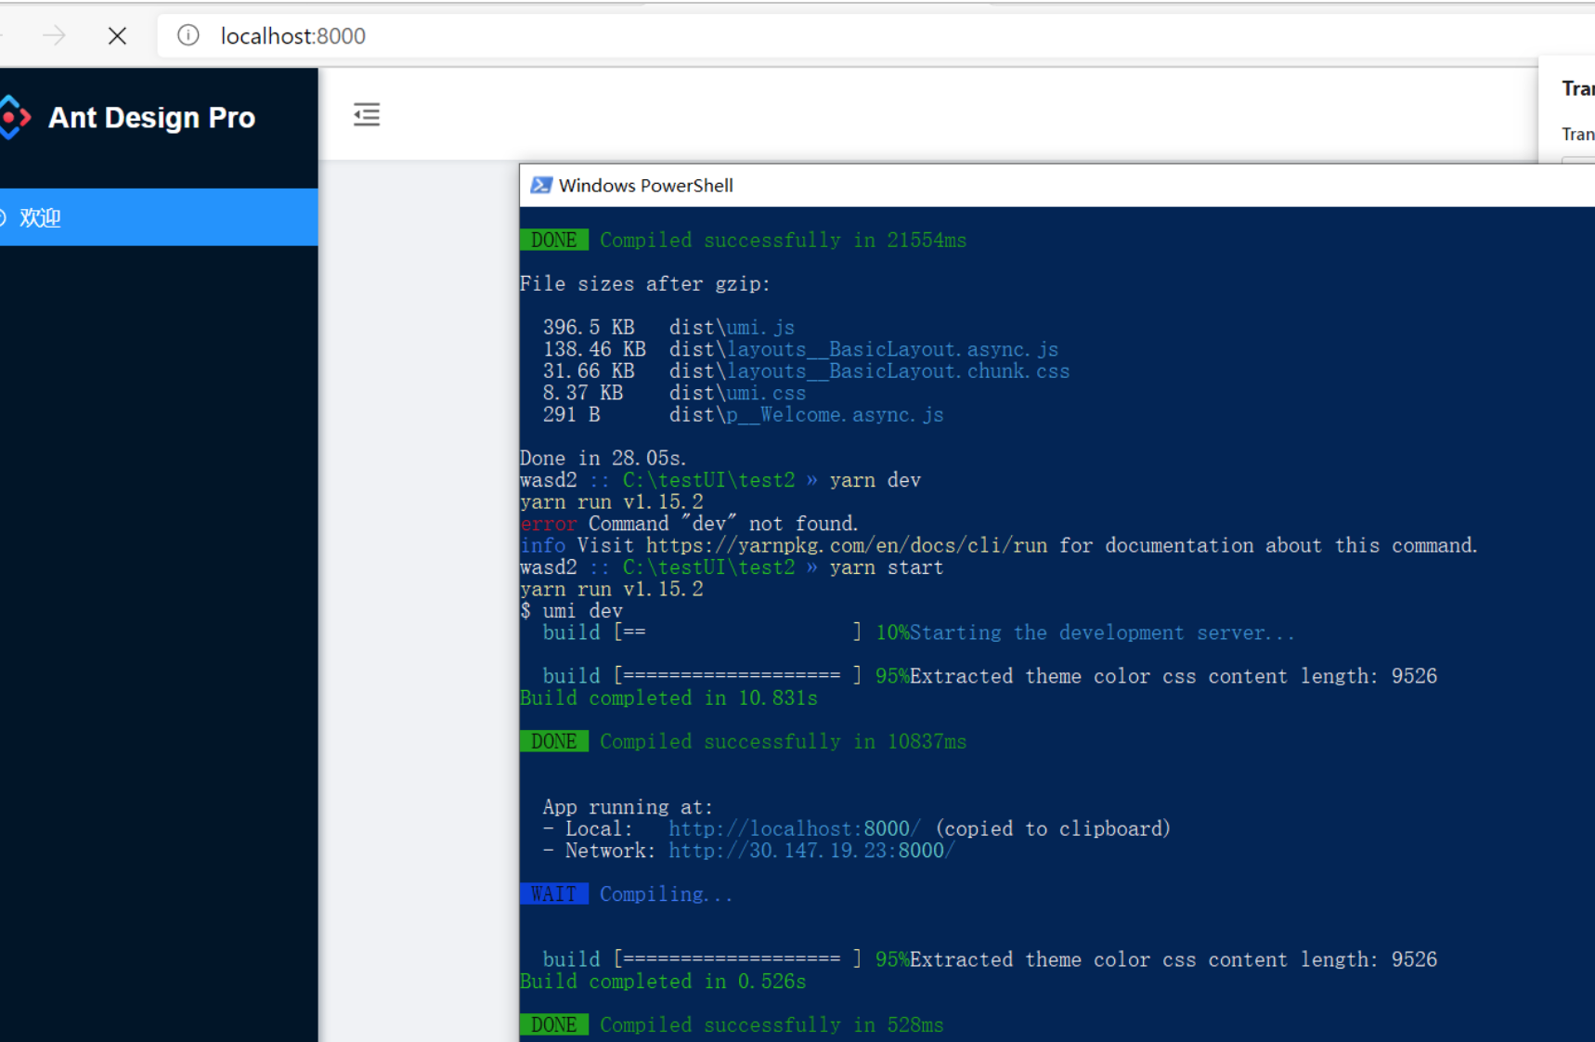
Task: Click "Build completed in 0.526s" line
Action: (663, 982)
